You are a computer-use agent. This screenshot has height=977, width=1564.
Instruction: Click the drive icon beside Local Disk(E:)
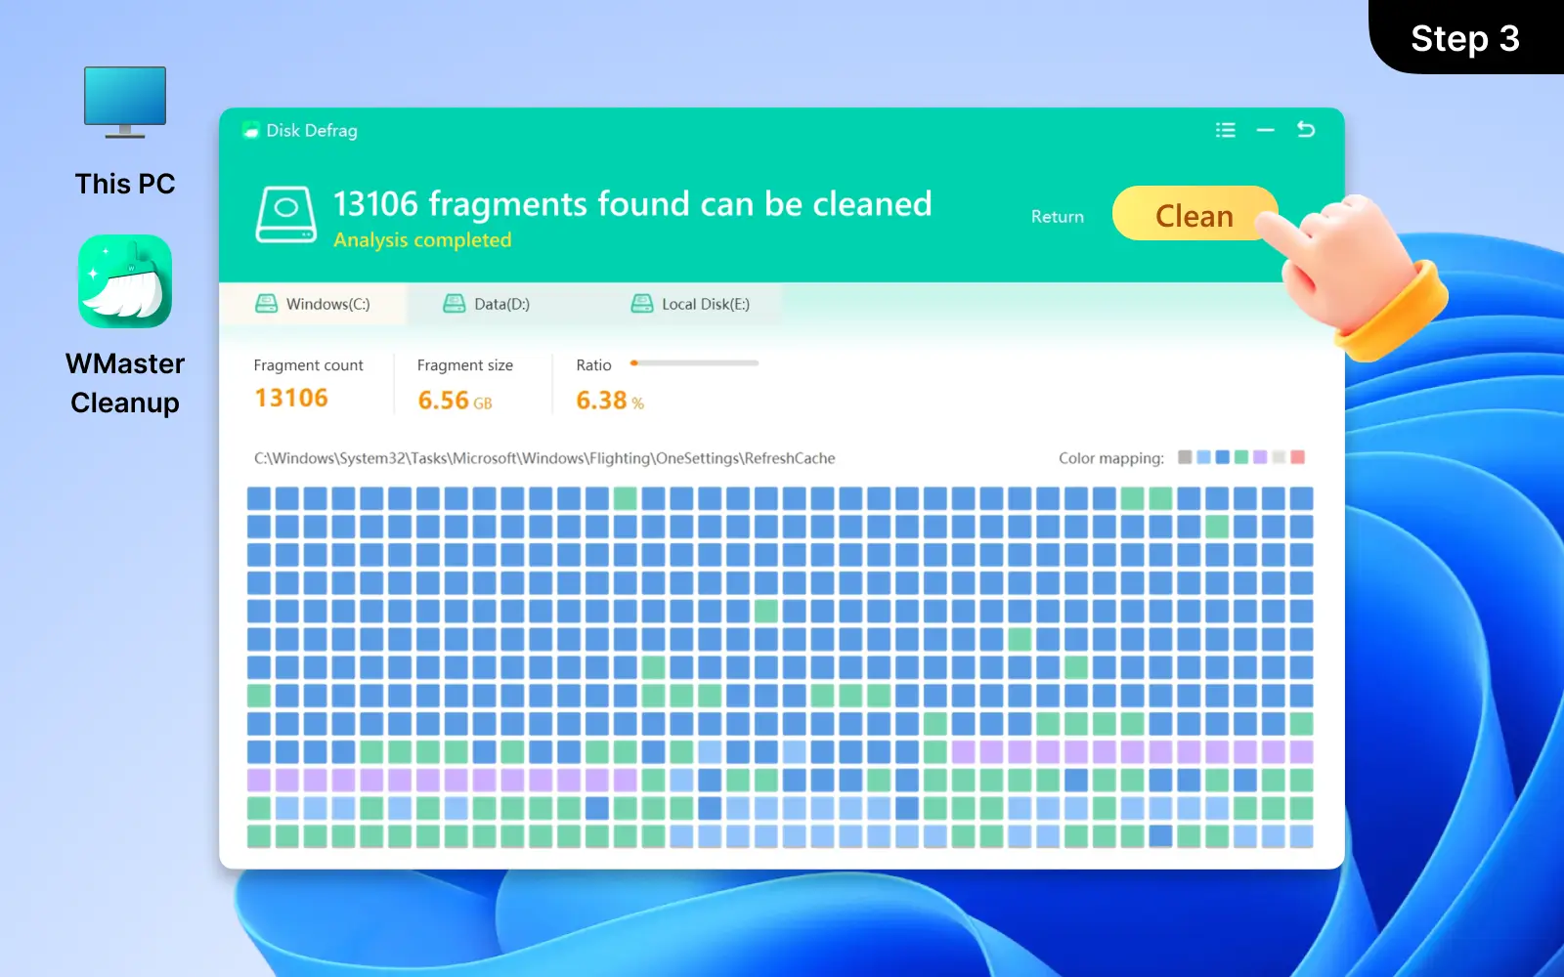[x=644, y=303]
